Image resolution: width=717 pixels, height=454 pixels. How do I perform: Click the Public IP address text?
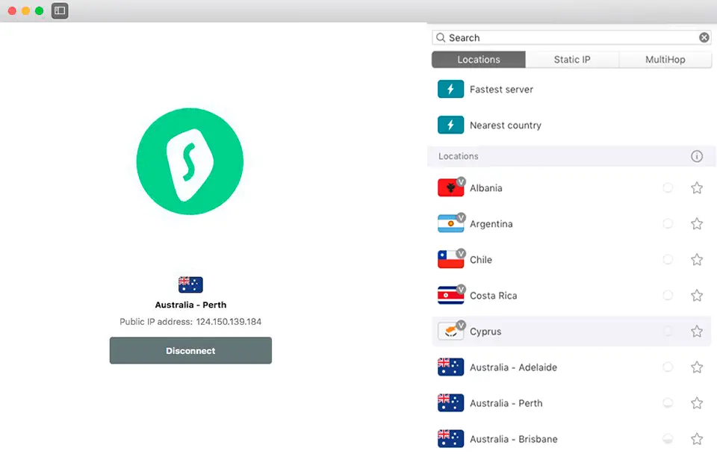190,322
